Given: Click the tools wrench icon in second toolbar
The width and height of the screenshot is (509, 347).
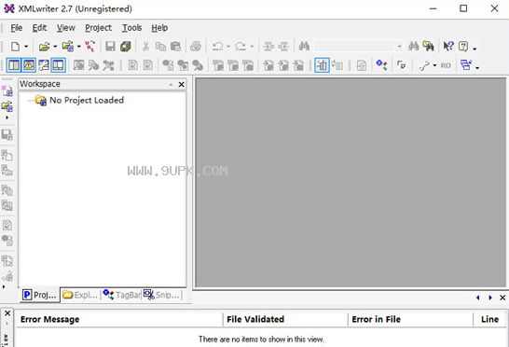Looking at the screenshot, I should point(424,65).
